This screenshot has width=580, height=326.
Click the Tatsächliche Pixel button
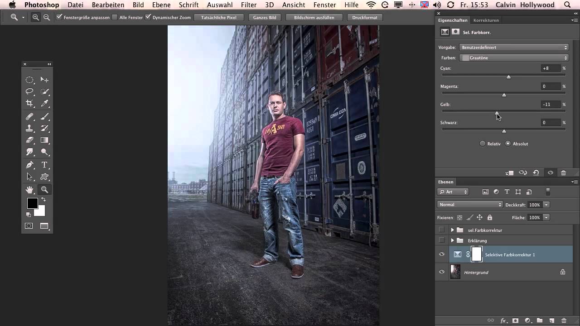tap(219, 18)
